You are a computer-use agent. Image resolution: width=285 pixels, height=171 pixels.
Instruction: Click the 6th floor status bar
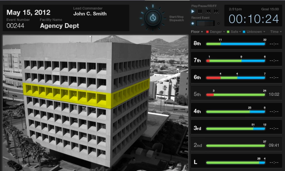coord(235,78)
